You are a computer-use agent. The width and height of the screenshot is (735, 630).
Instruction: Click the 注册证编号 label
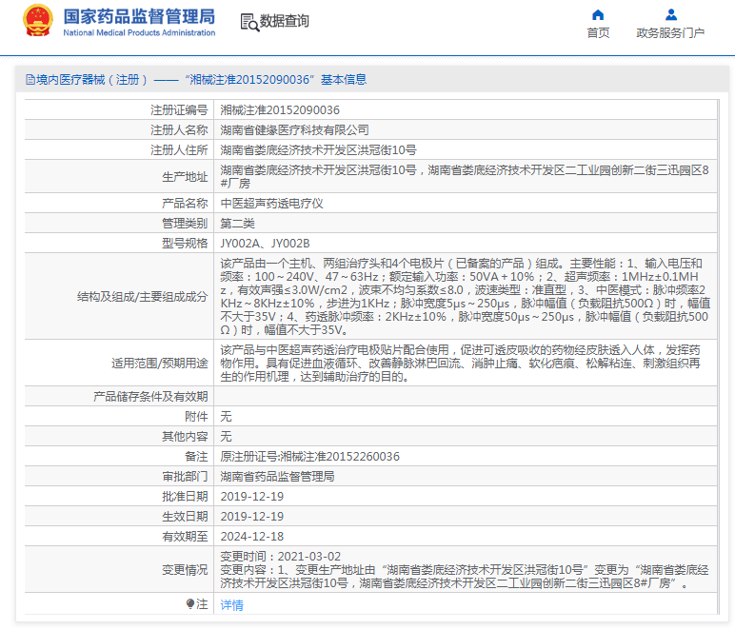[x=179, y=110]
